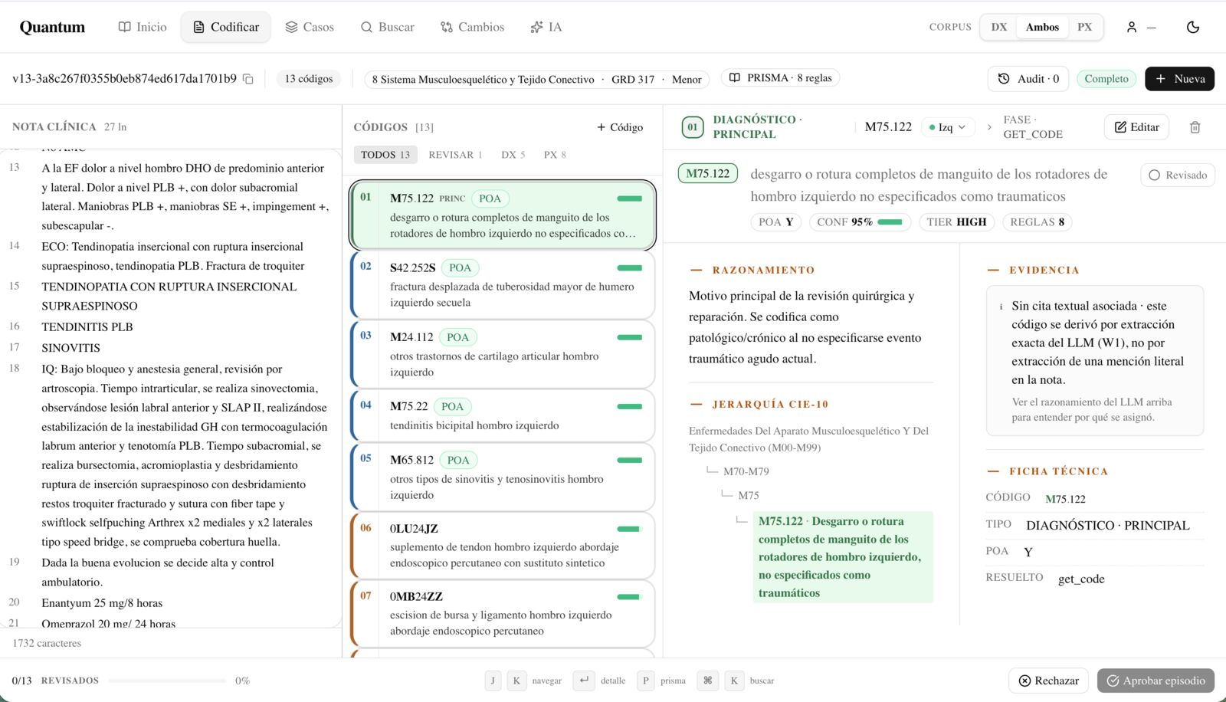Click the REVISADOS progress bar
Image resolution: width=1226 pixels, height=702 pixels.
click(167, 680)
